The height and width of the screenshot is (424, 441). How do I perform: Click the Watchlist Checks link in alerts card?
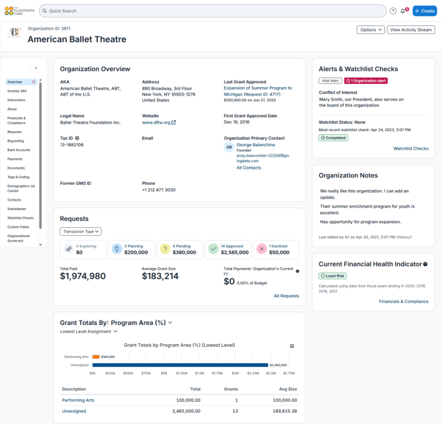(411, 149)
